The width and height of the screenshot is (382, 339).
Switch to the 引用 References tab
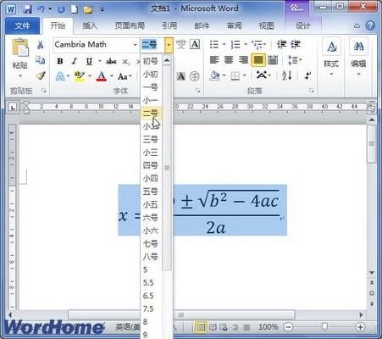click(x=169, y=25)
